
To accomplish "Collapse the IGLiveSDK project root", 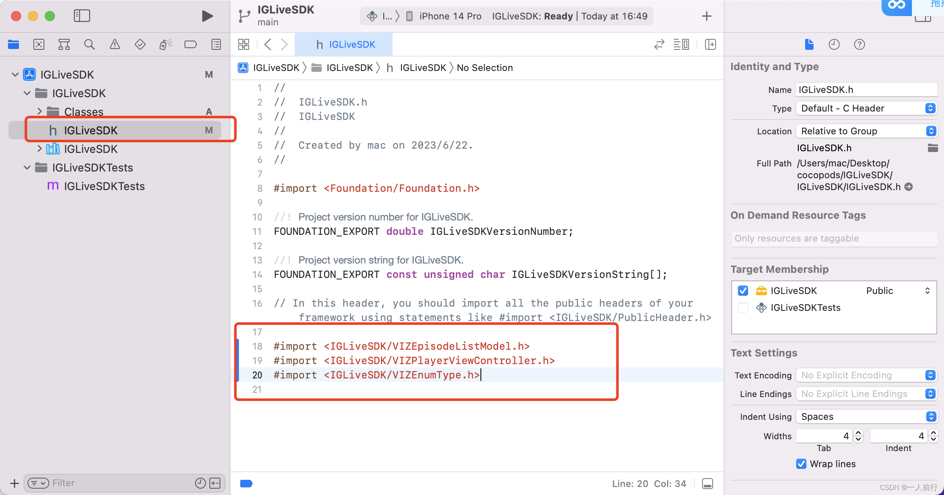I will coord(15,75).
